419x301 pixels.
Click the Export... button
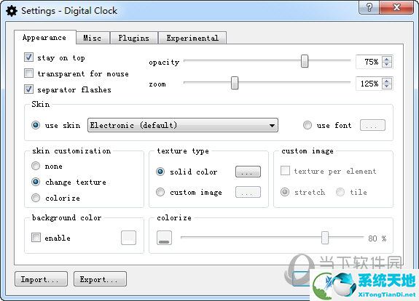[100, 279]
